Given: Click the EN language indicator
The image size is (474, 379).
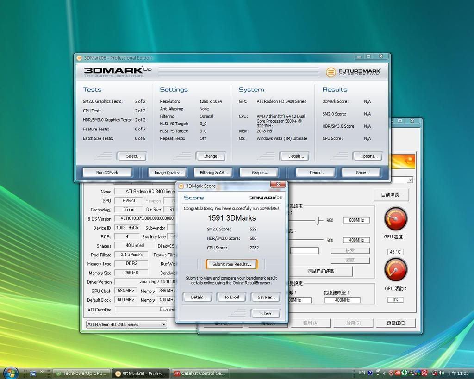Looking at the screenshot, I should point(362,373).
